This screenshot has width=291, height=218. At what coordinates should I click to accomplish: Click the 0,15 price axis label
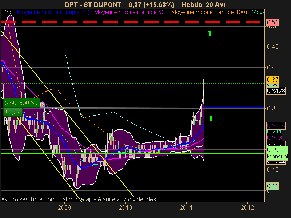(x=272, y=170)
